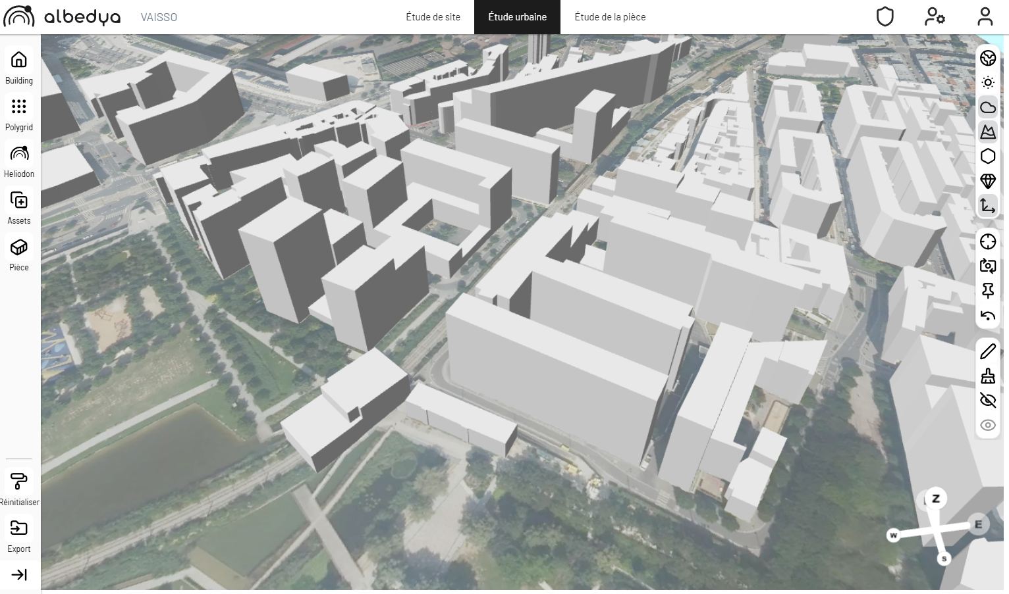This screenshot has height=594, width=1009.
Task: Click the diamond icon
Action: 988,181
